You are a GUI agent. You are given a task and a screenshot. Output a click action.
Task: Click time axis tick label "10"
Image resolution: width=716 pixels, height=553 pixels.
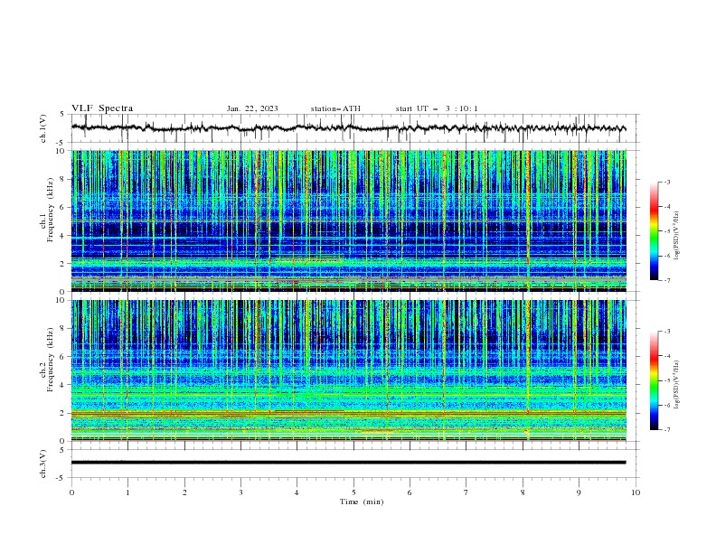tap(636, 492)
